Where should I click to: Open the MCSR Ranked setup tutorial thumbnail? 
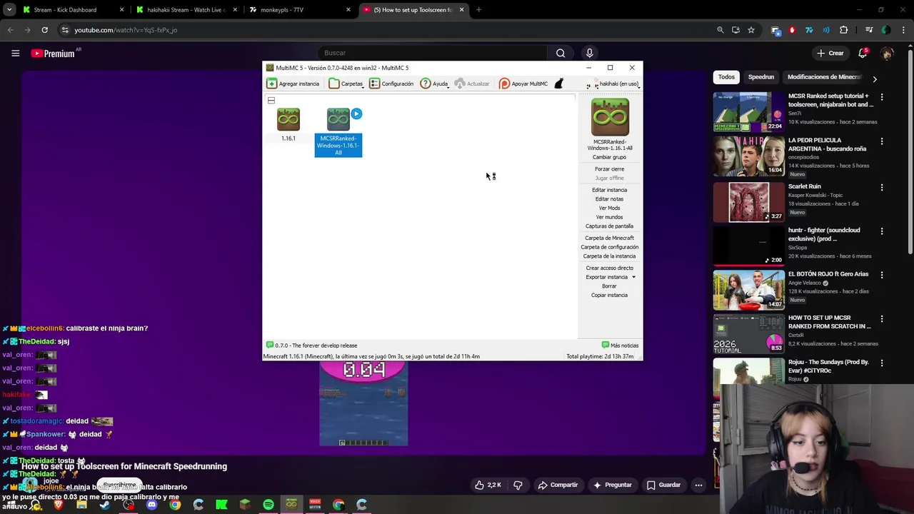pos(748,111)
